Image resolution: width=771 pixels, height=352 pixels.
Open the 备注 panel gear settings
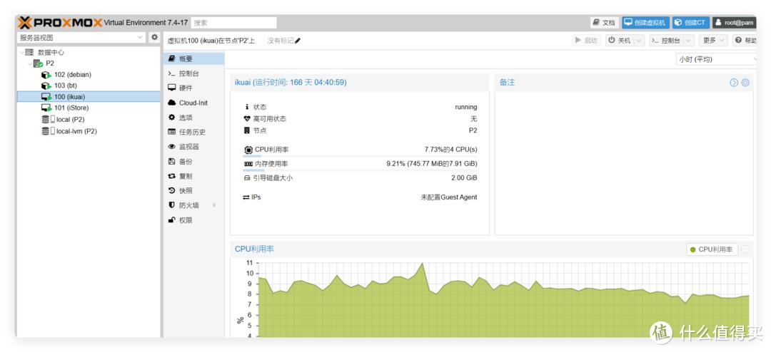(745, 83)
